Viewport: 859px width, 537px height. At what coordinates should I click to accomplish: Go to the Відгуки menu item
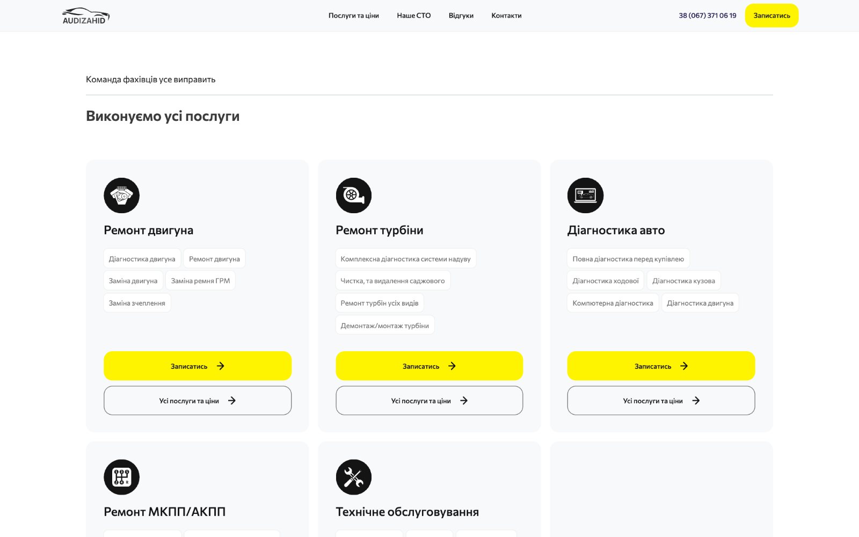click(x=461, y=16)
